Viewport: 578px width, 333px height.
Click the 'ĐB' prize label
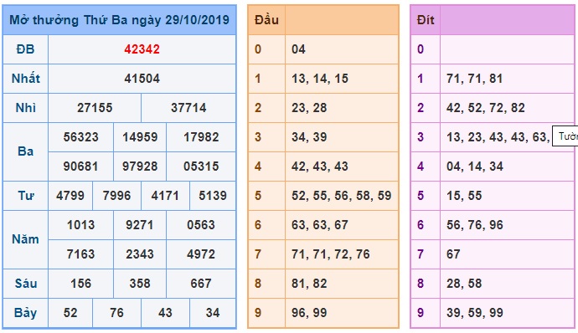pyautogui.click(x=25, y=49)
